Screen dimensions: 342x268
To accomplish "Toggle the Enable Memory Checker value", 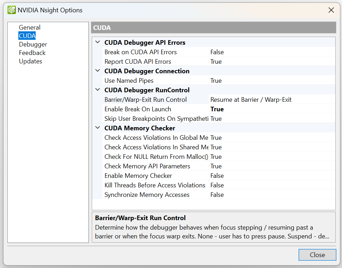I will (217, 176).
